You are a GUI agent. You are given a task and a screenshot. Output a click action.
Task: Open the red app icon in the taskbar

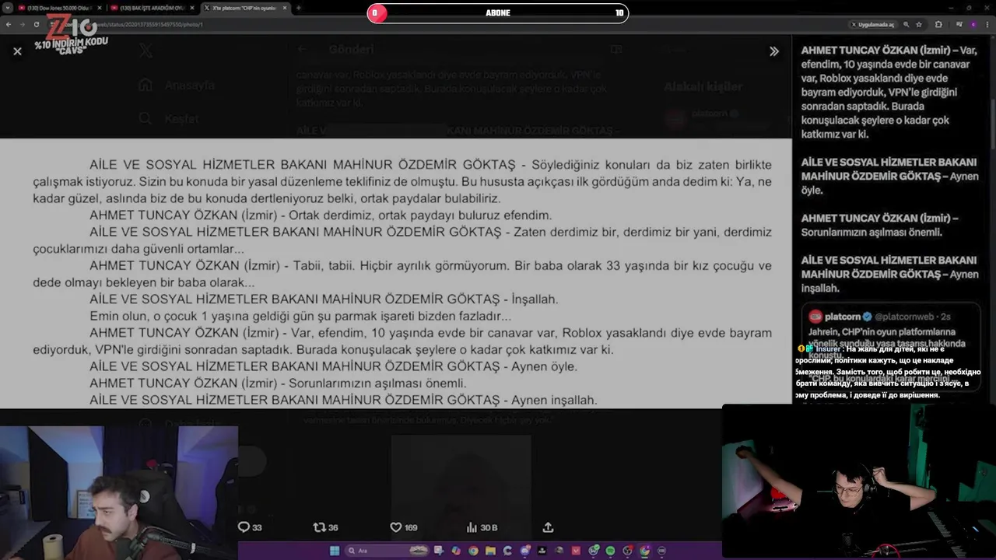point(576,551)
